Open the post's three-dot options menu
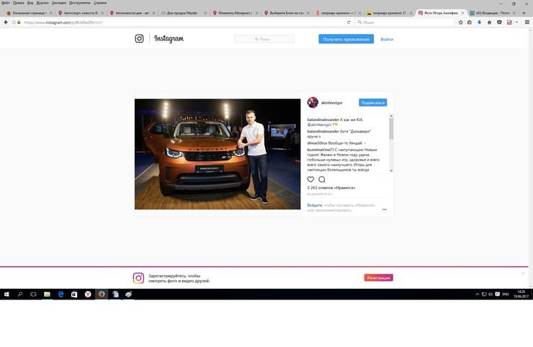 coord(385,209)
